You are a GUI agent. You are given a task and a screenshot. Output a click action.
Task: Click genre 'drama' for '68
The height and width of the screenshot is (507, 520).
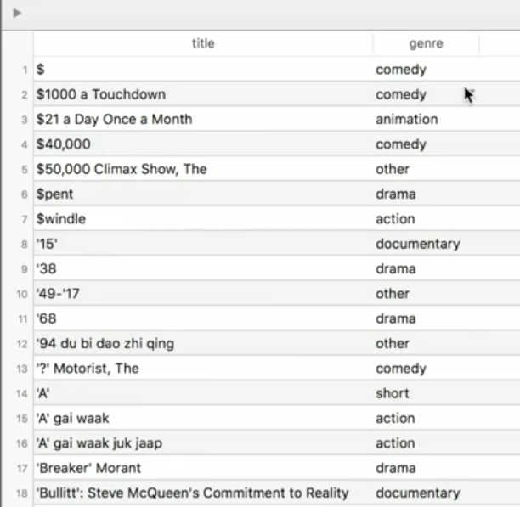[x=396, y=318]
